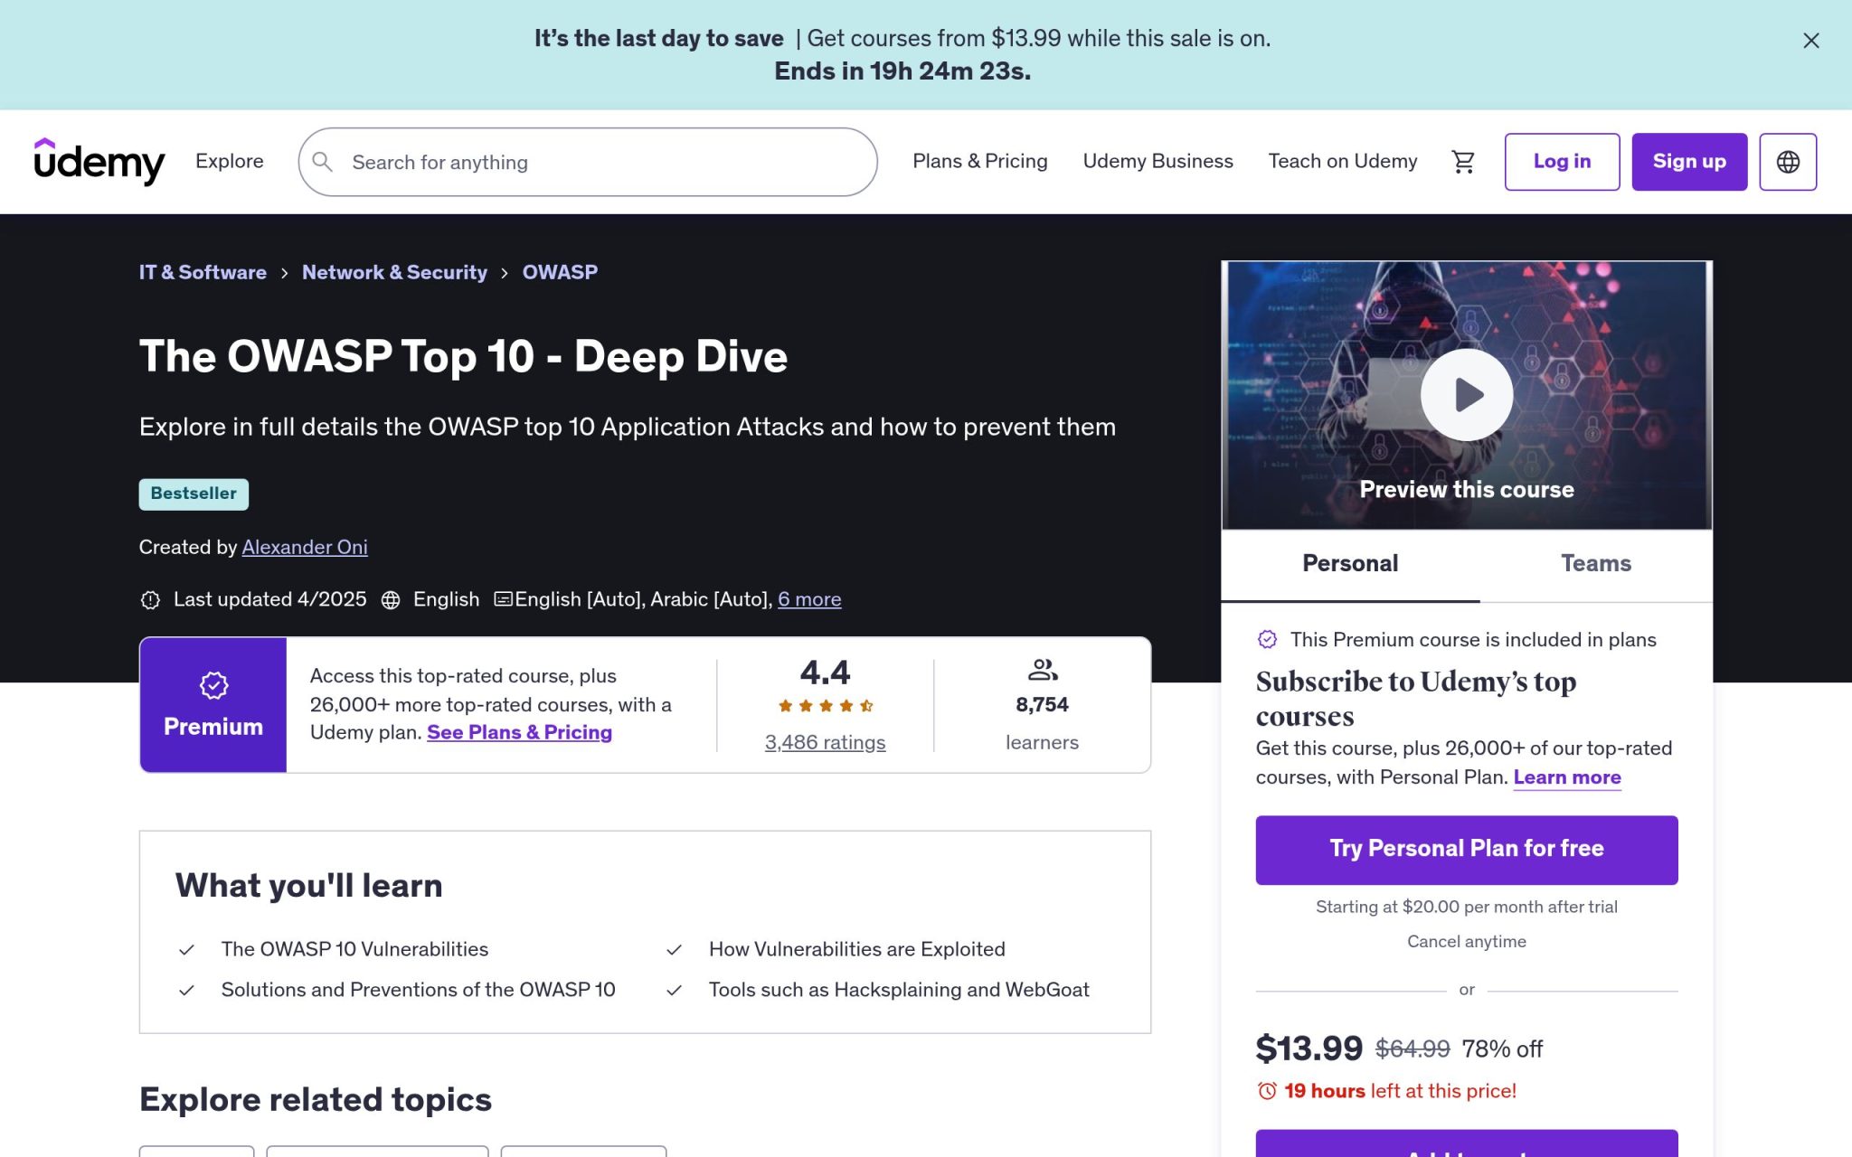
Task: Click the 8,754 learners count
Action: [1042, 704]
